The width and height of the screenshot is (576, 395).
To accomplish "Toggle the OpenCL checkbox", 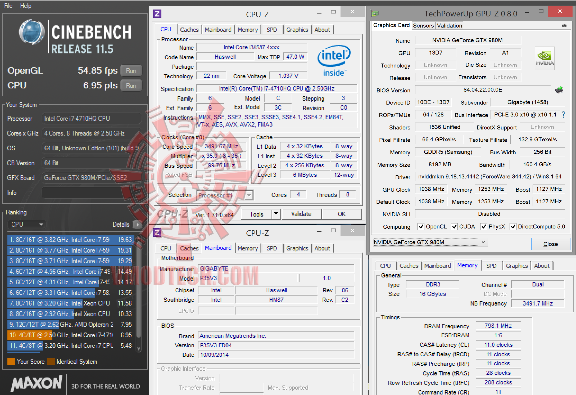I will pyautogui.click(x=421, y=227).
